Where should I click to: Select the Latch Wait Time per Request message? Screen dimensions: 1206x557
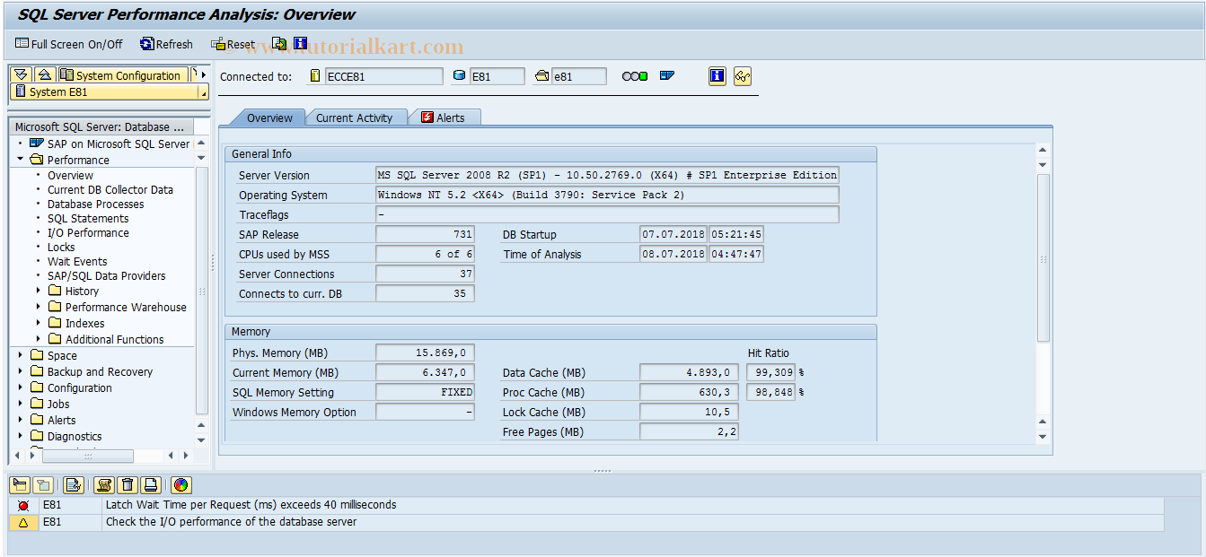tap(251, 505)
